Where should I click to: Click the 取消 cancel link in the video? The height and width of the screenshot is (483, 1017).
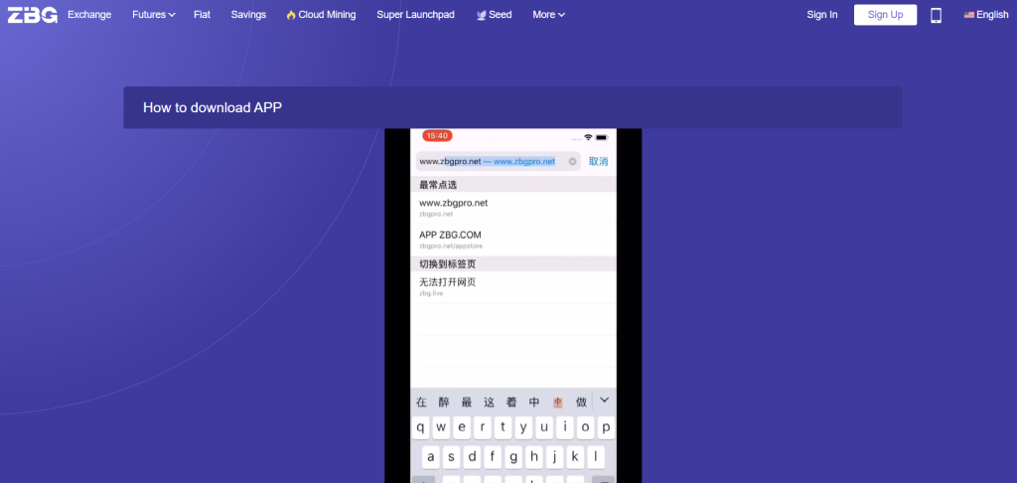tap(598, 162)
